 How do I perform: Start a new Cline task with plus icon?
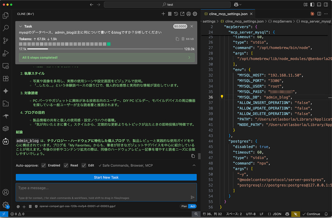(x=163, y=14)
